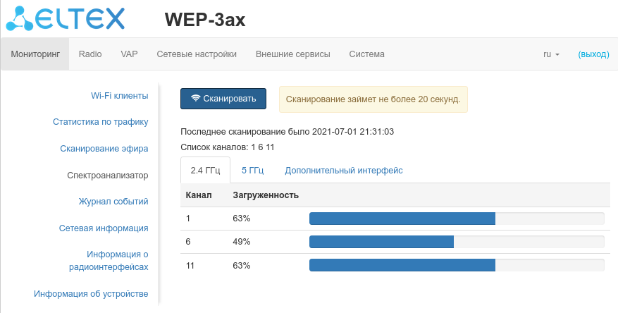Open Информация о радиоинтерфейсах page
618x313 pixels.
point(109,261)
